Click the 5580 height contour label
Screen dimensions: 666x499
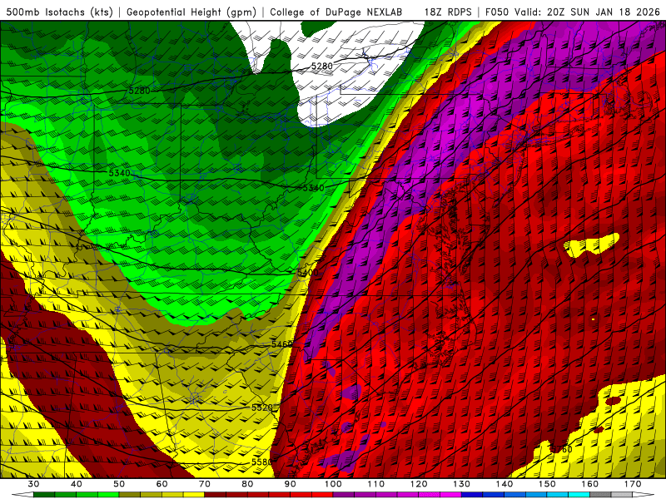point(261,462)
